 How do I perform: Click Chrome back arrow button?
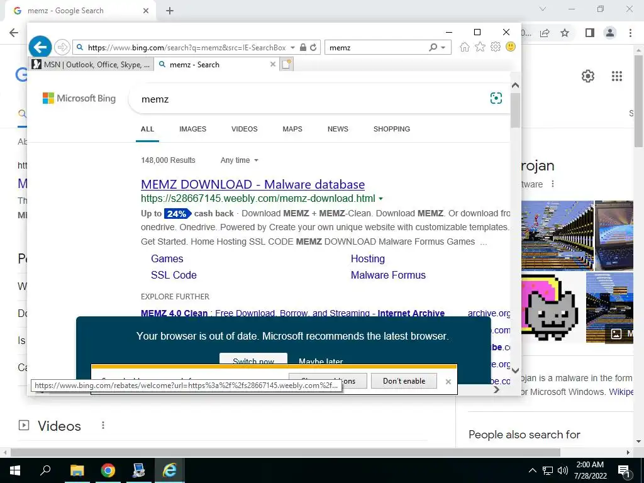14,33
